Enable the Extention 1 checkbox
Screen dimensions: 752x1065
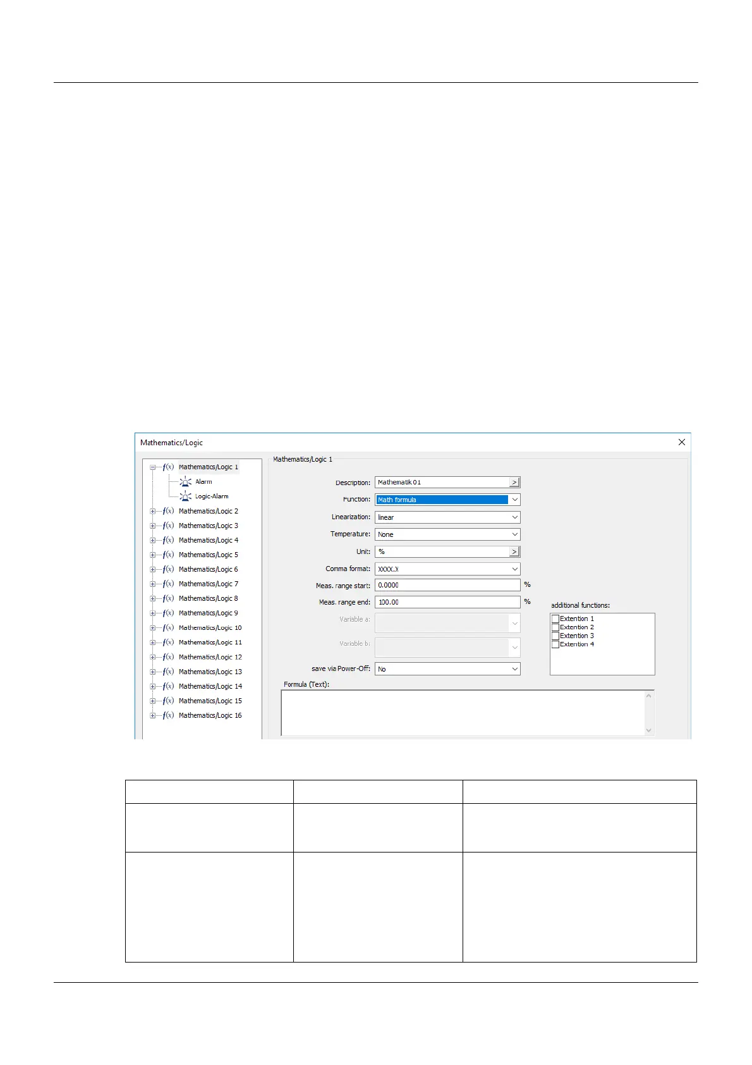point(555,619)
